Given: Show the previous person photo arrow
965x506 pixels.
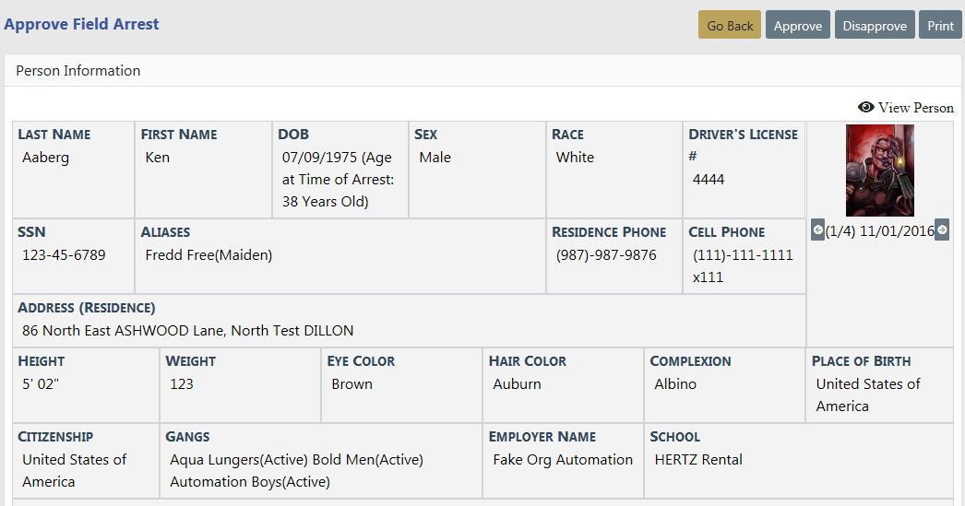Looking at the screenshot, I should [817, 229].
